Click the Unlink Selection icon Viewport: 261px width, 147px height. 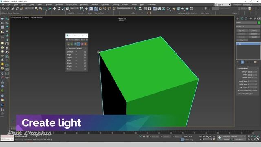pos(17,9)
